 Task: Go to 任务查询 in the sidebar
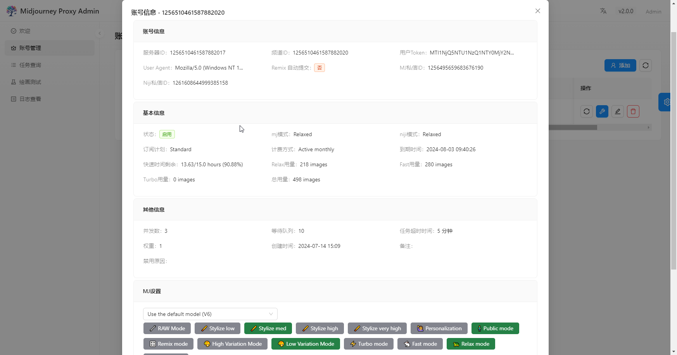click(x=50, y=65)
